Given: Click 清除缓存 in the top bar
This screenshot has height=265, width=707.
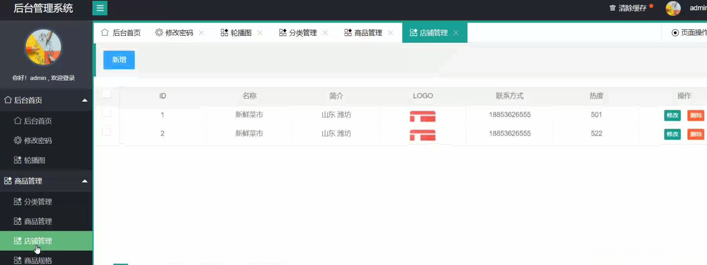Looking at the screenshot, I should point(633,8).
